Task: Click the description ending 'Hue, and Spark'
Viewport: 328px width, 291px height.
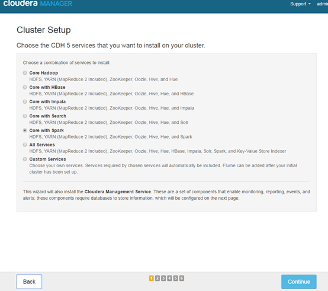Action: tap(111, 137)
